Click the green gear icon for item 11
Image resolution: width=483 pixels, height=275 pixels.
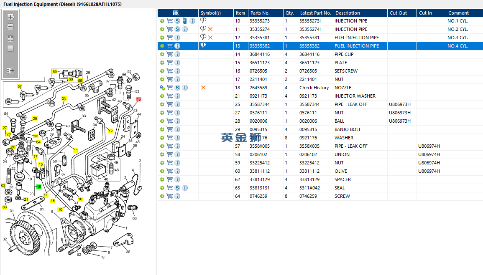tap(162, 29)
